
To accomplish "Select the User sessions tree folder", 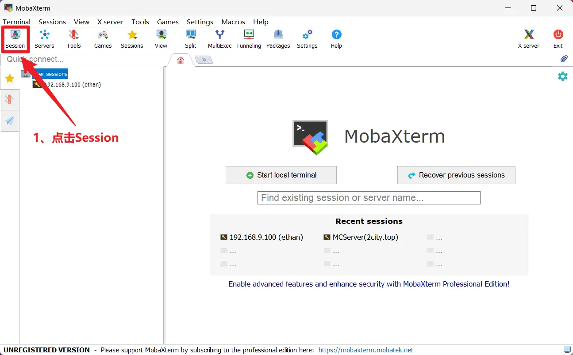I will [45, 74].
